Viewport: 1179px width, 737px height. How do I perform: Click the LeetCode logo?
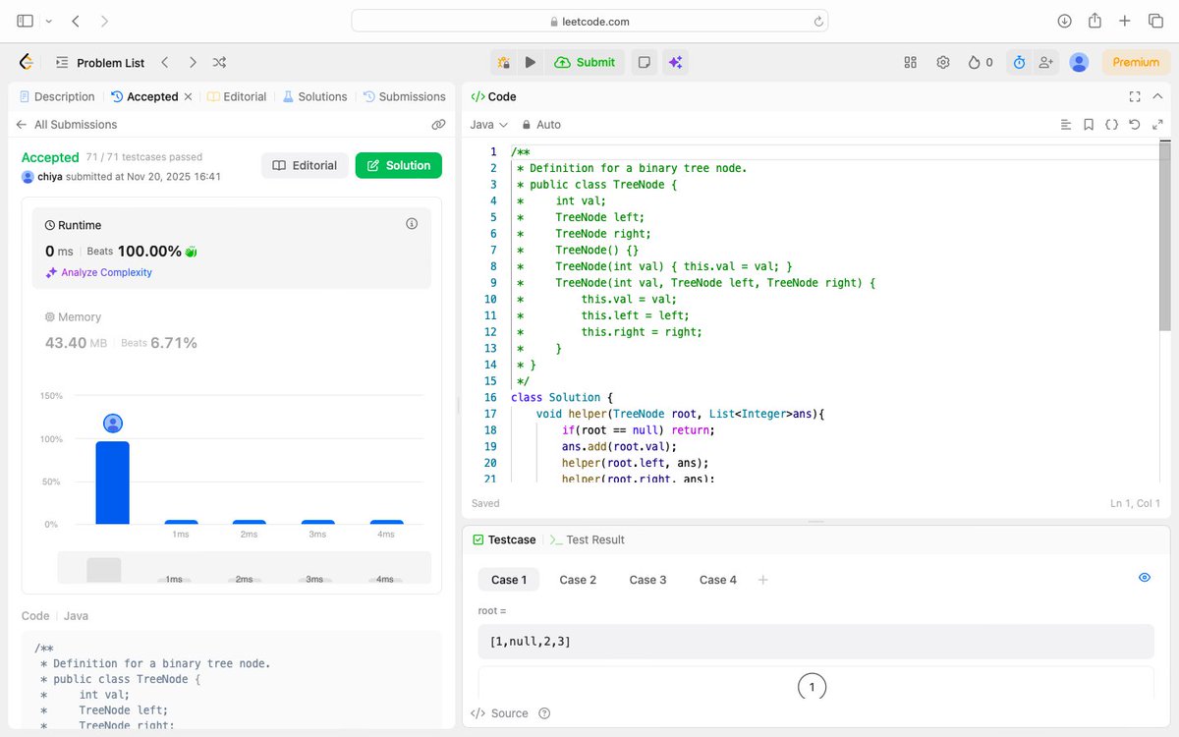(26, 61)
